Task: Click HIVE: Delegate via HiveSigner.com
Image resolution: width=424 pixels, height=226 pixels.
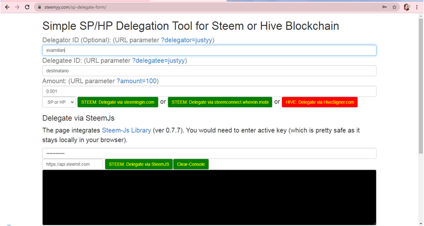Action: pyautogui.click(x=319, y=102)
